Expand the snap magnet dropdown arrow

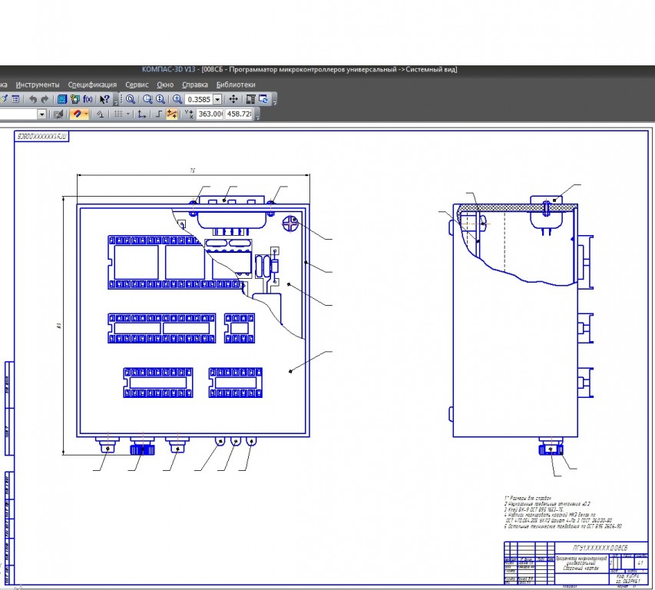[87, 114]
